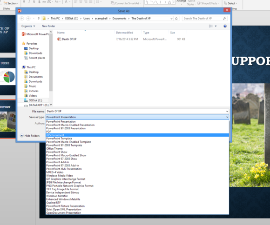Open Shape Effects dropdown in ribbon
Image resolution: width=270 pixels, height=225 pixels.
click(208, 3)
